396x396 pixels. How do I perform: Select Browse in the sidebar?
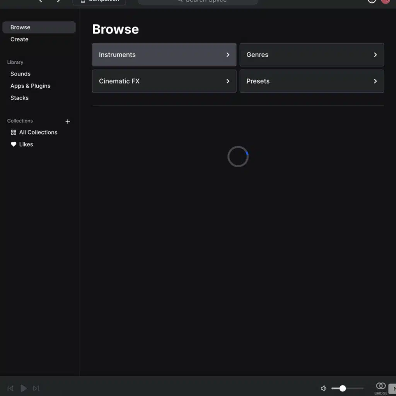pyautogui.click(x=39, y=27)
